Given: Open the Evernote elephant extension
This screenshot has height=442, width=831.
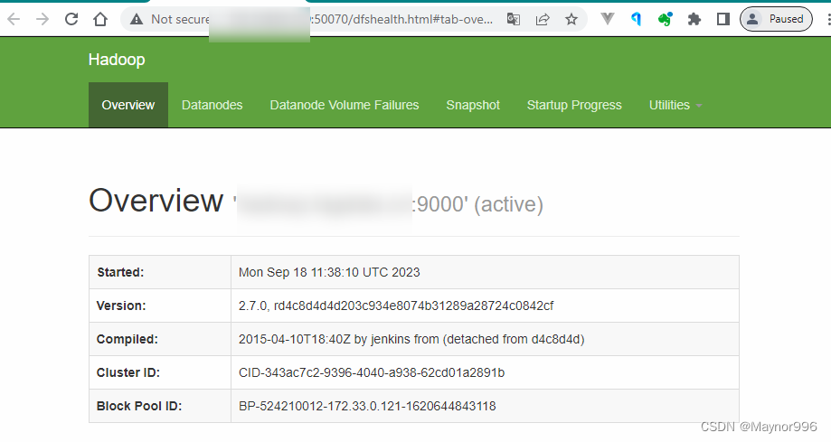Looking at the screenshot, I should (x=666, y=20).
